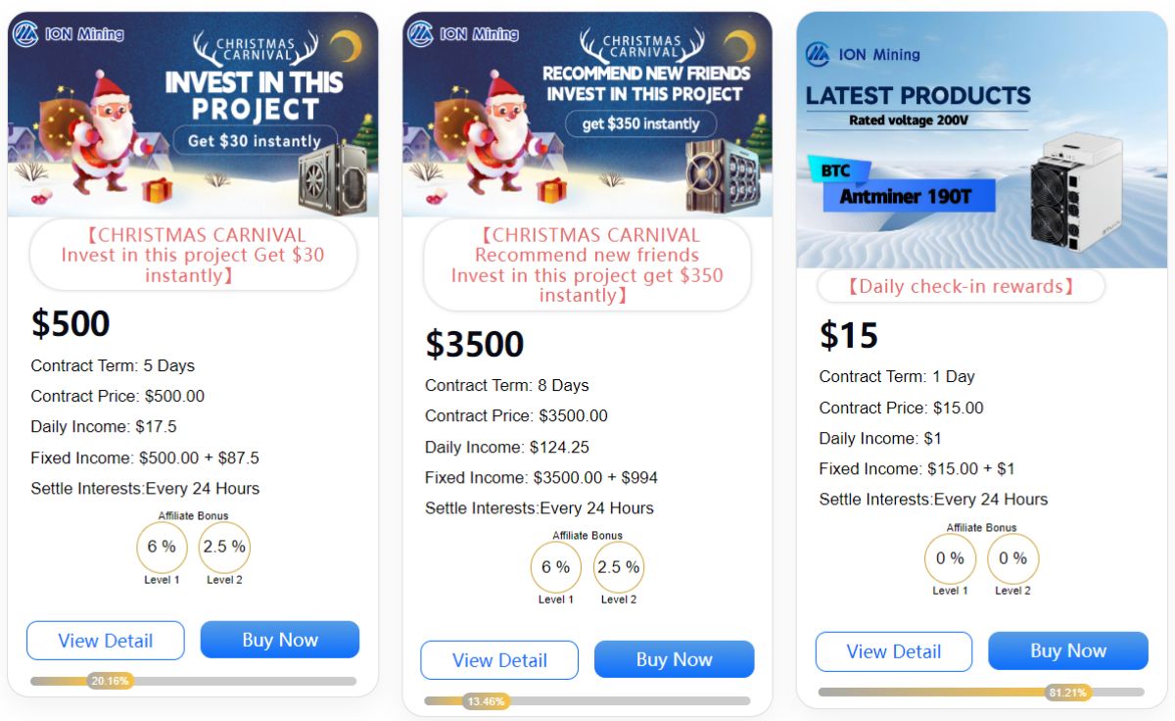Open View Detail for the $500 contract
This screenshot has height=721, width=1175.
click(x=106, y=641)
